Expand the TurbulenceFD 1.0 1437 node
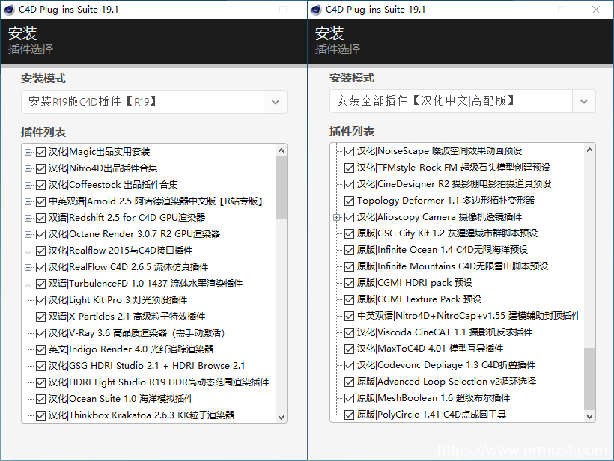 28,284
